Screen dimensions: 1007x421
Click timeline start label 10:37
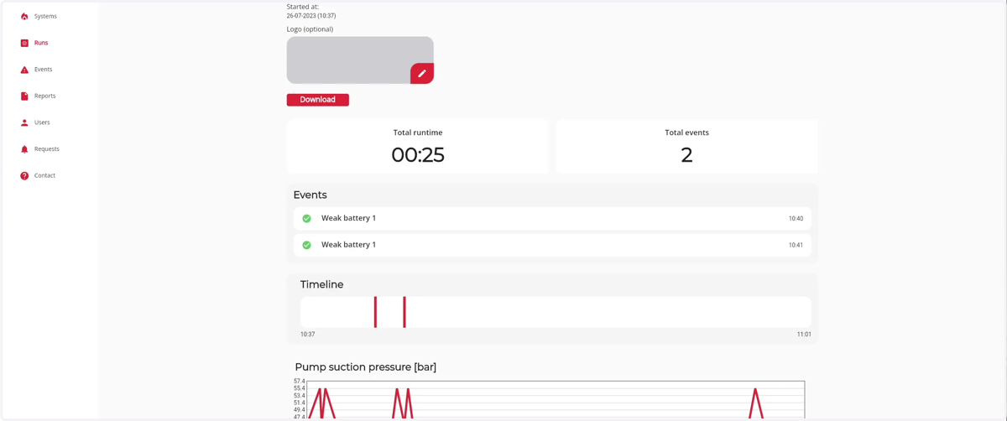click(x=308, y=334)
